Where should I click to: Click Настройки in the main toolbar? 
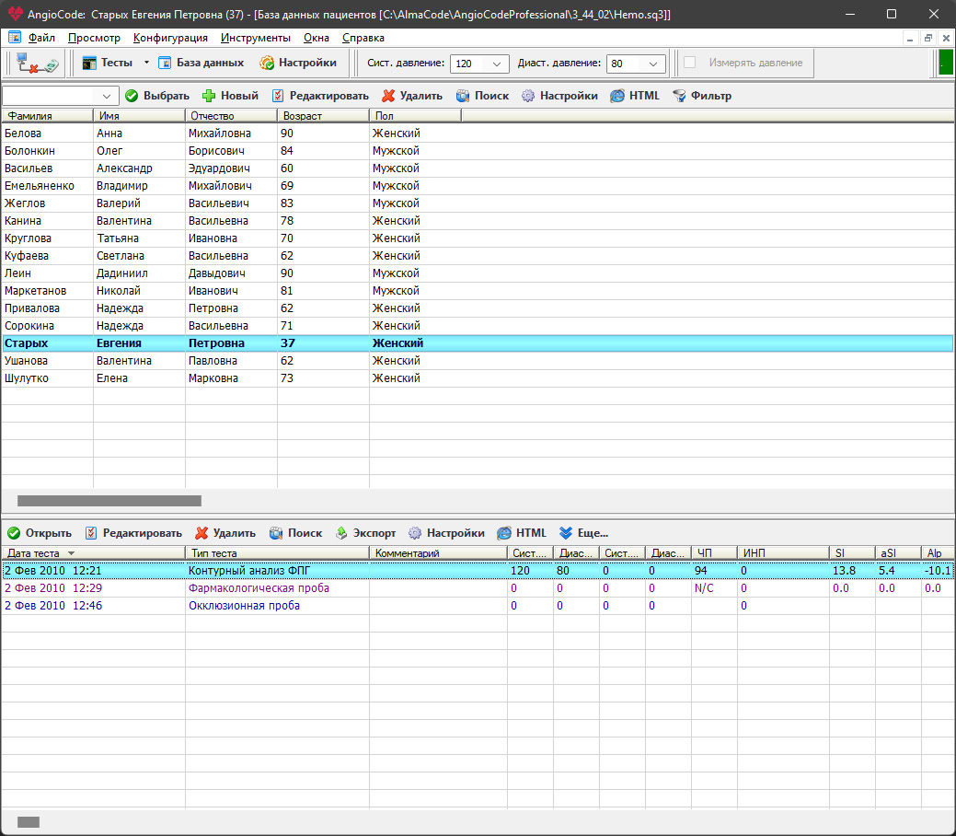(298, 63)
